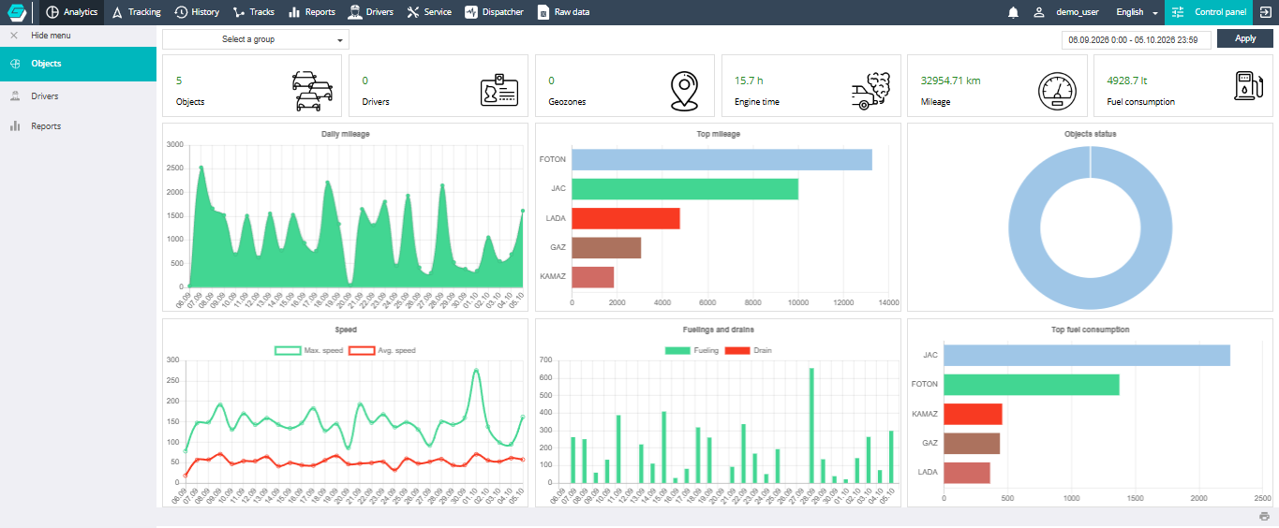Click the LADA bar in Top fuel consumption
This screenshot has height=528, width=1279.
[967, 472]
